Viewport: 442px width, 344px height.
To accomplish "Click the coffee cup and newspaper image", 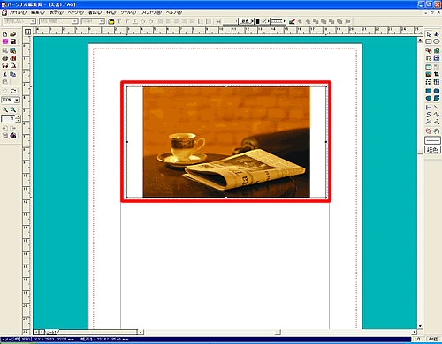I will 226,142.
